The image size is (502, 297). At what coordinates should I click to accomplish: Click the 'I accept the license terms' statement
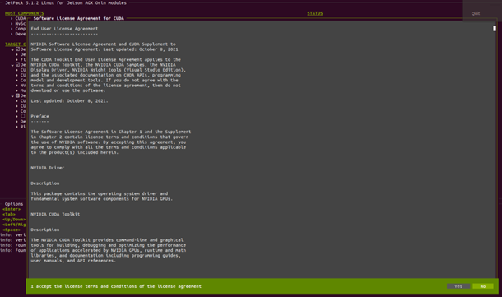point(116,286)
